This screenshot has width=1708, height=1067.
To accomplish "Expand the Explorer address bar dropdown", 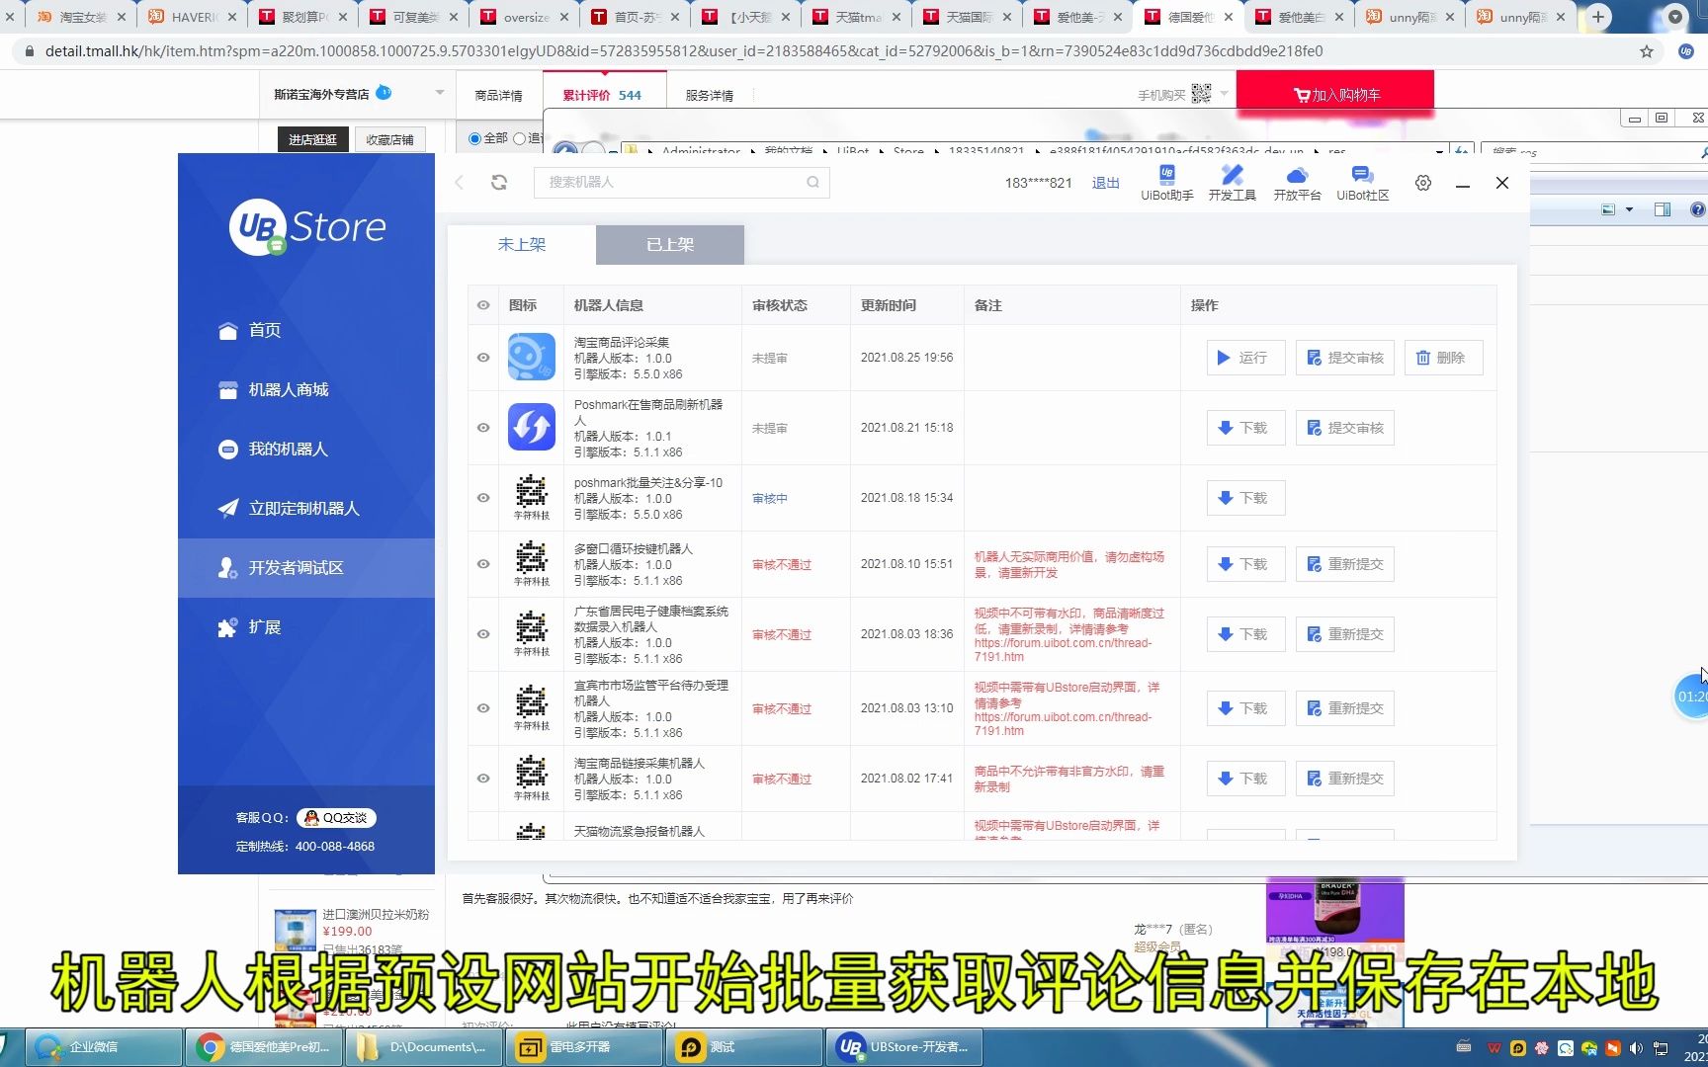I will click(1439, 151).
